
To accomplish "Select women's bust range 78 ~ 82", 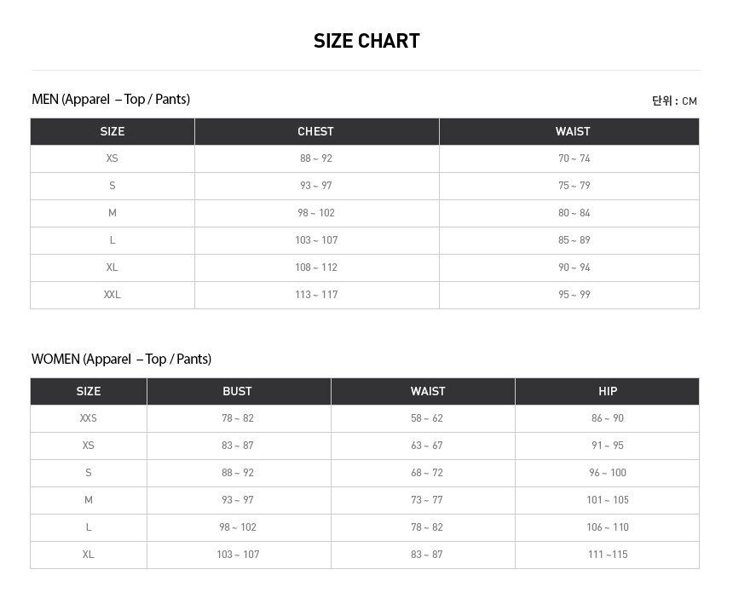I will point(238,418).
